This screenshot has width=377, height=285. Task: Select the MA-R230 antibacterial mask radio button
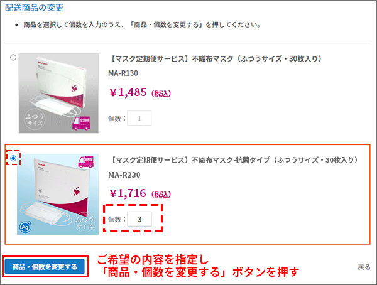coord(13,158)
